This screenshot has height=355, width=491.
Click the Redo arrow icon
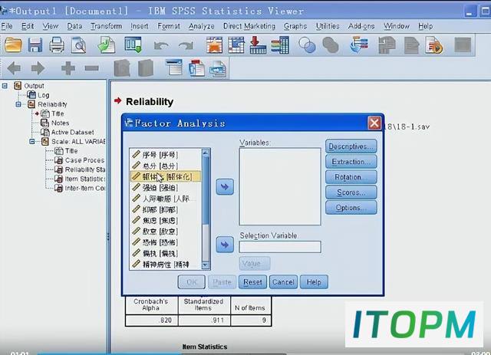pyautogui.click(x=186, y=46)
